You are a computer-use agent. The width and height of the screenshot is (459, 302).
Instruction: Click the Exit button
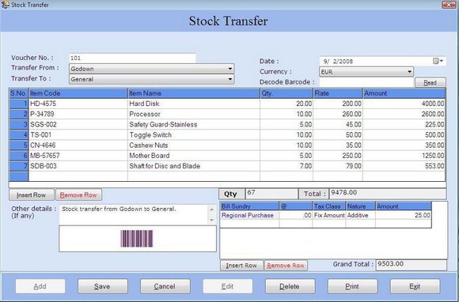(x=415, y=286)
